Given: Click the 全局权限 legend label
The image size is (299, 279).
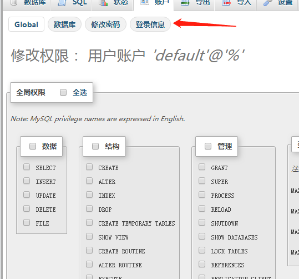Looking at the screenshot, I should pos(31,92).
